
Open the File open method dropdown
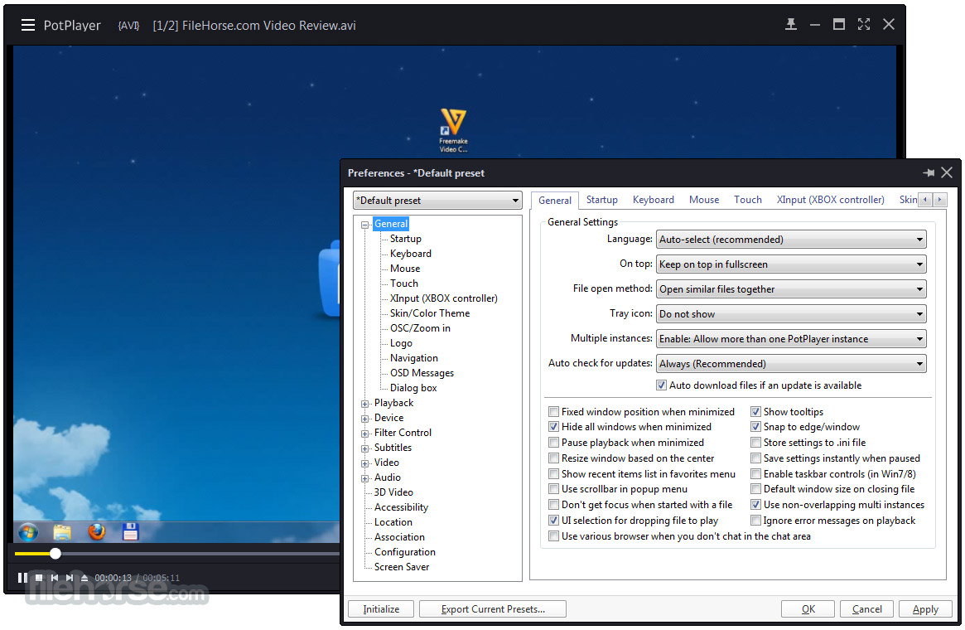[x=791, y=289]
